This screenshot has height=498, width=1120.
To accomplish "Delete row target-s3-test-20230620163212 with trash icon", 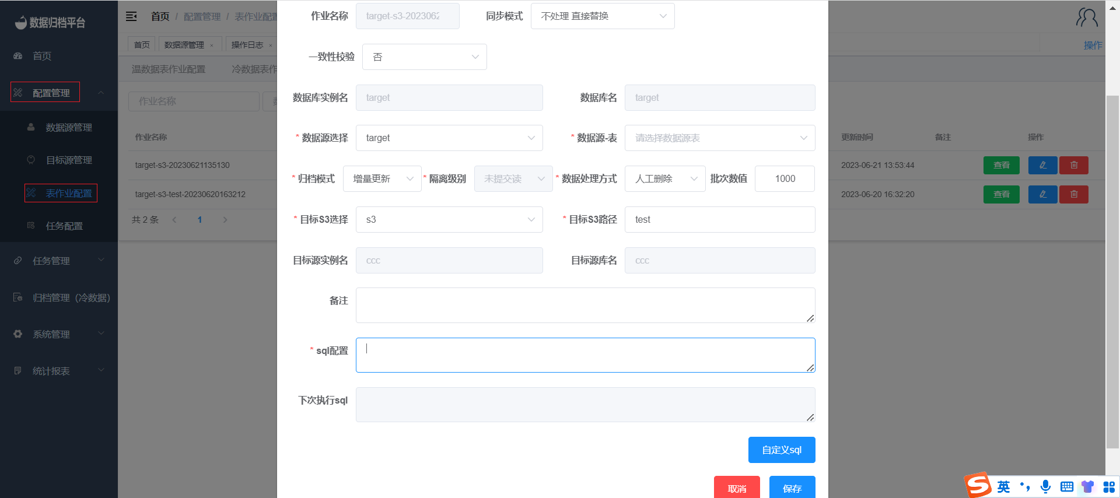I will coord(1074,194).
